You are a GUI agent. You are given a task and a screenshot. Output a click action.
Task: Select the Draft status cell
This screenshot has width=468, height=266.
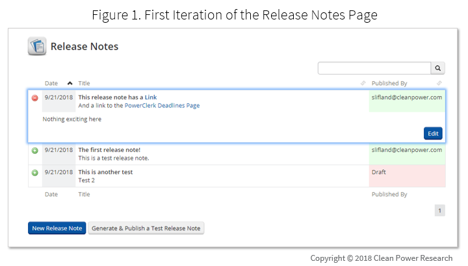pos(407,176)
